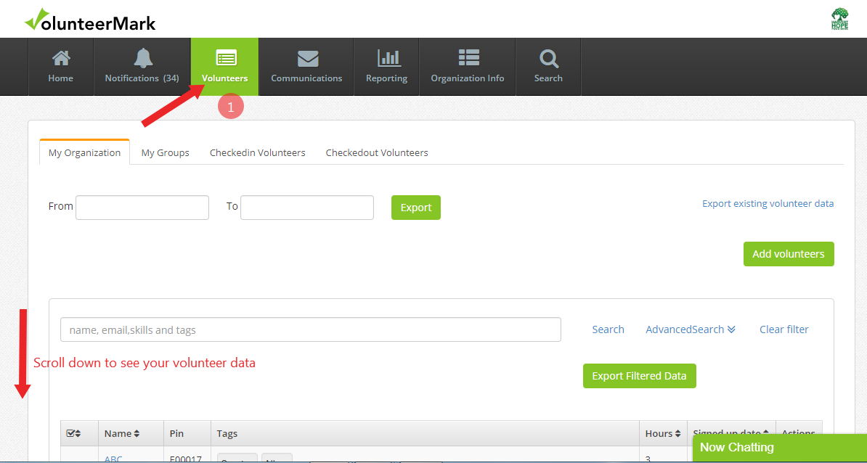This screenshot has height=463, width=867.
Task: Open the Volunteers section in navbar
Action: click(x=225, y=67)
